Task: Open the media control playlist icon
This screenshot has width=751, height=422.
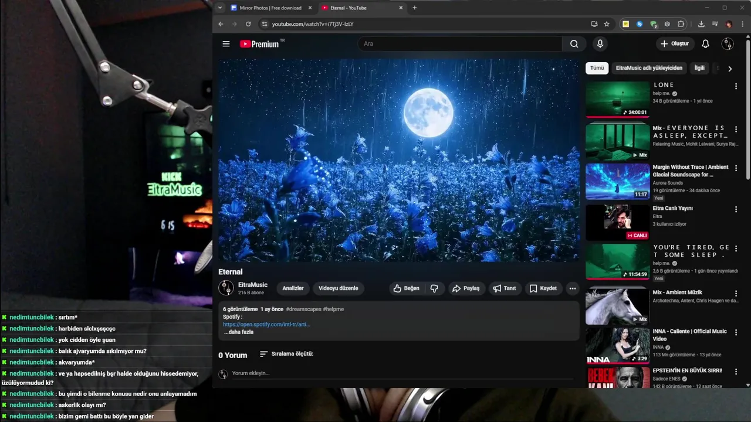Action: tap(715, 24)
